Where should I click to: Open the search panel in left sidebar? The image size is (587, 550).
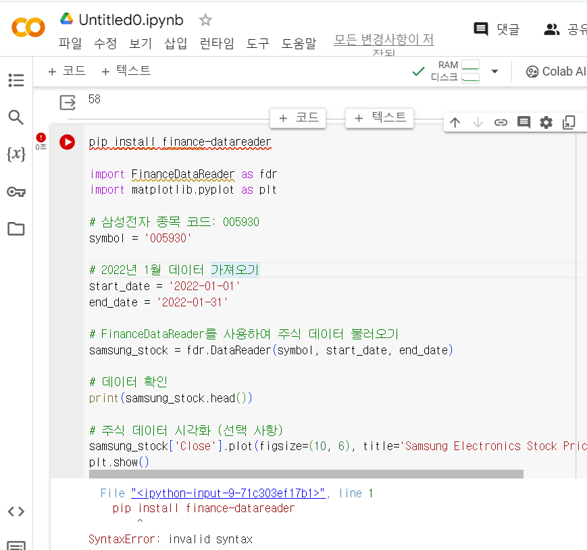click(16, 117)
